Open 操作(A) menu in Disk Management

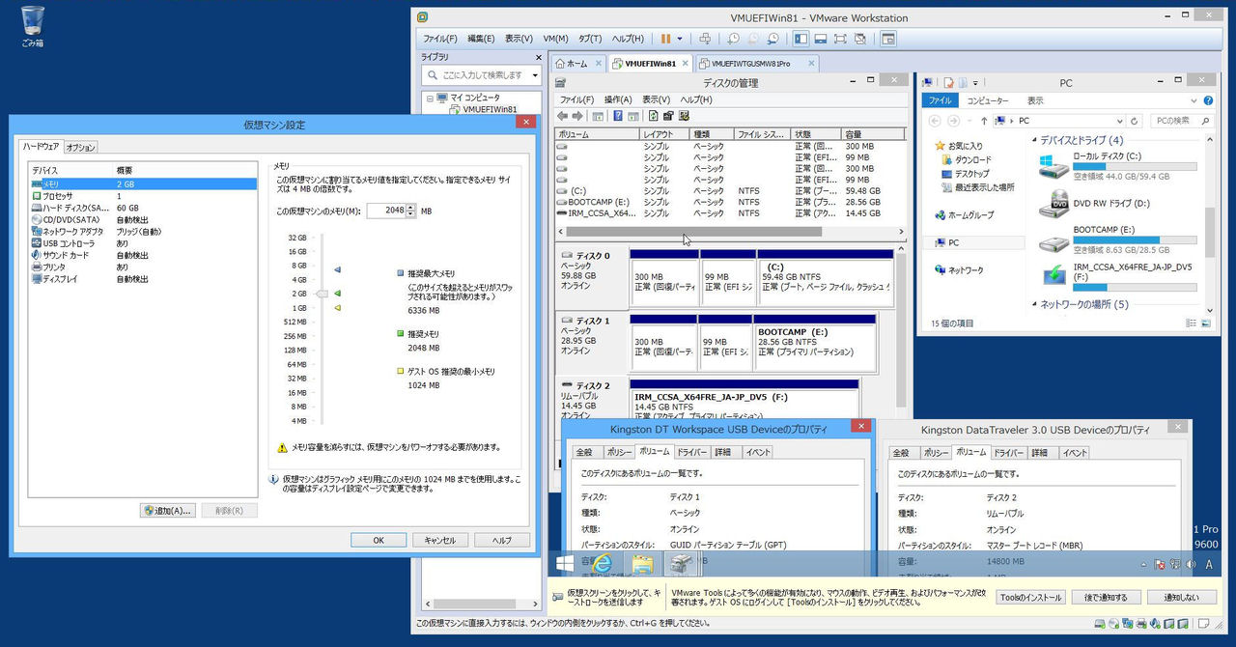pyautogui.click(x=618, y=99)
